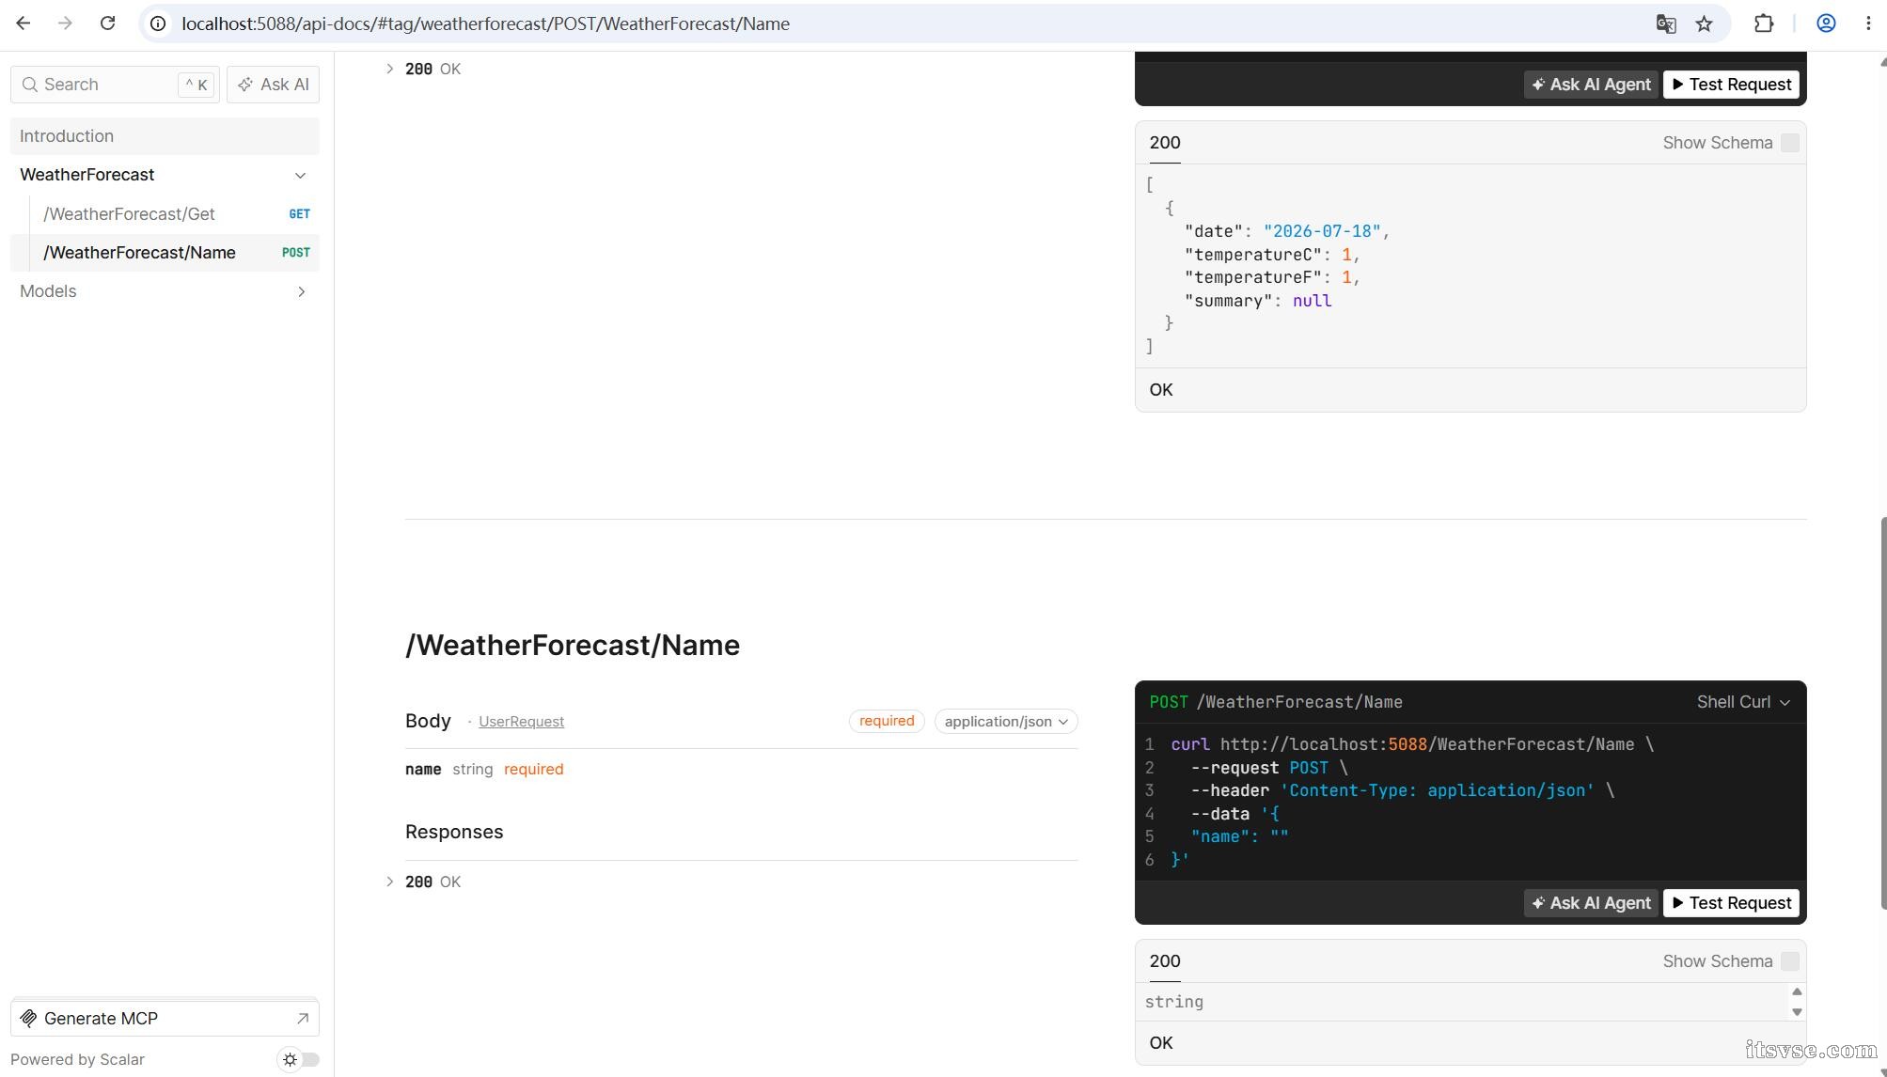Reload the page with the browser refresh icon

[107, 23]
